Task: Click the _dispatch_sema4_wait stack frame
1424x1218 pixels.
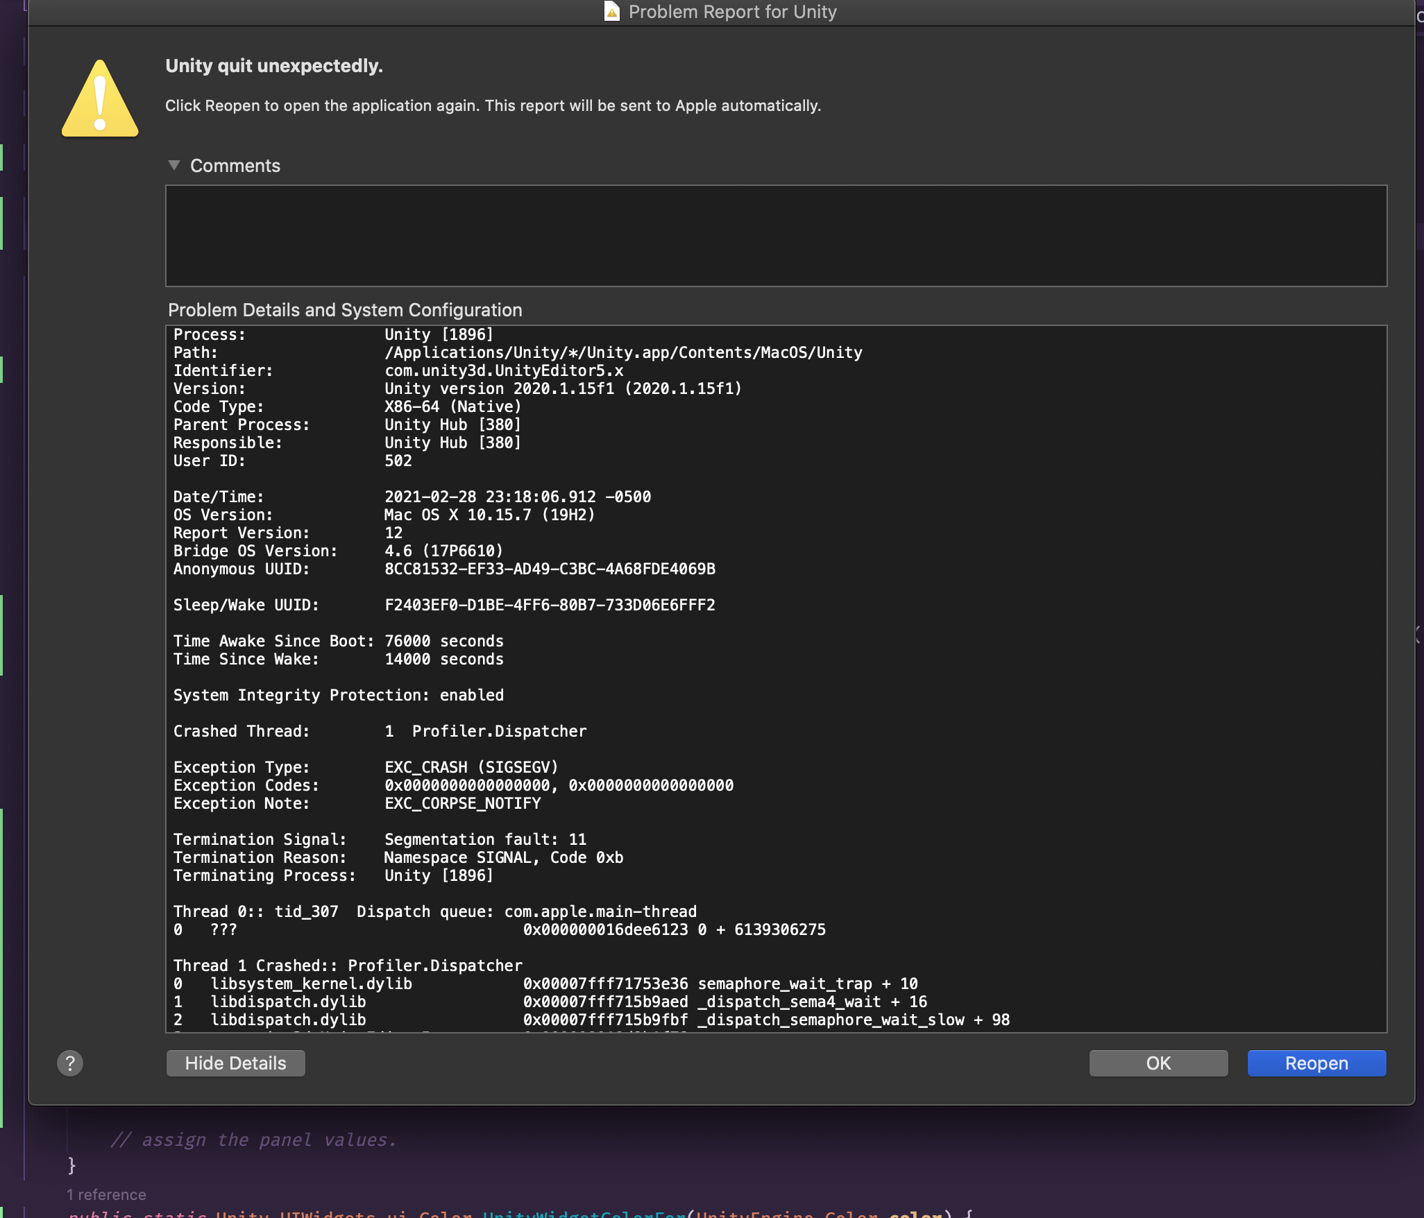Action: click(550, 1002)
